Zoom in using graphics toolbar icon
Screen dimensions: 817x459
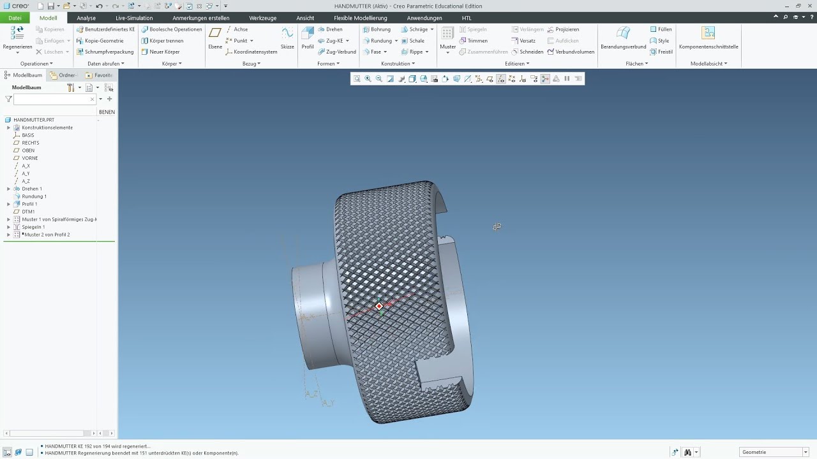tap(368, 79)
